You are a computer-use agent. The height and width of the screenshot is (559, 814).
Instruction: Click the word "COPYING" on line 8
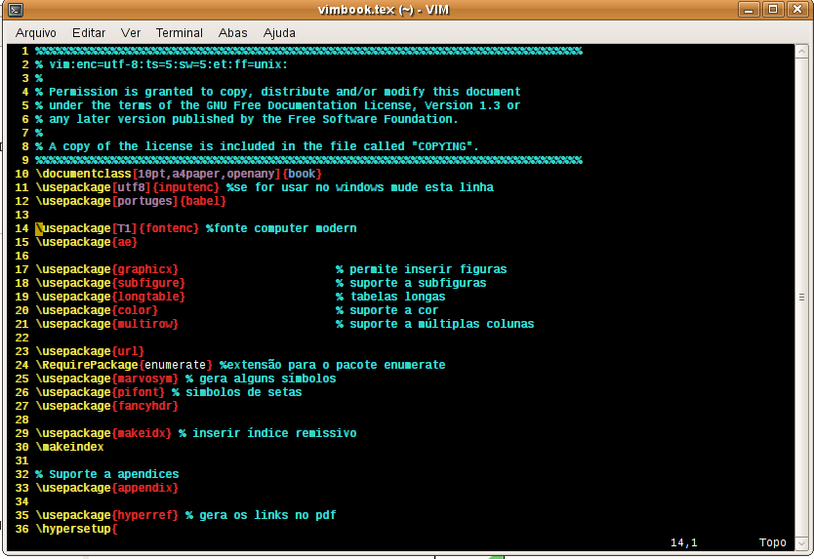tap(445, 146)
